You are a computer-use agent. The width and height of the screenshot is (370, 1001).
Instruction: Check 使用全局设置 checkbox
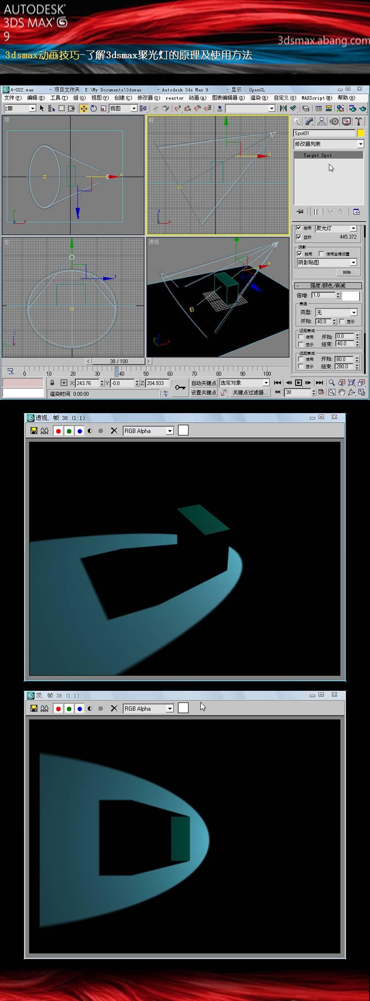pyautogui.click(x=321, y=253)
